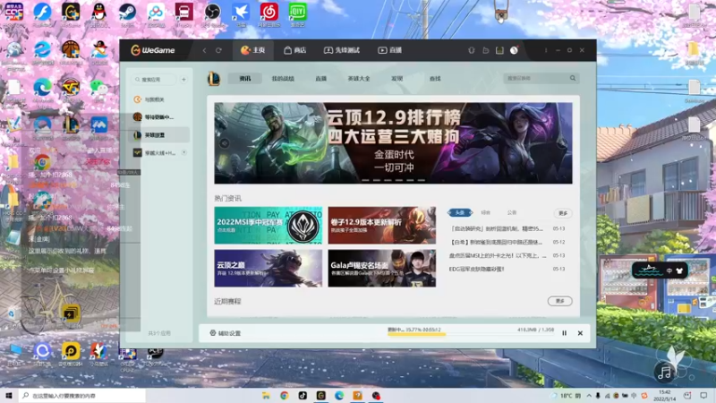Open the NetEase Cloud Music desktop shortcut
The width and height of the screenshot is (716, 403).
pyautogui.click(x=269, y=14)
